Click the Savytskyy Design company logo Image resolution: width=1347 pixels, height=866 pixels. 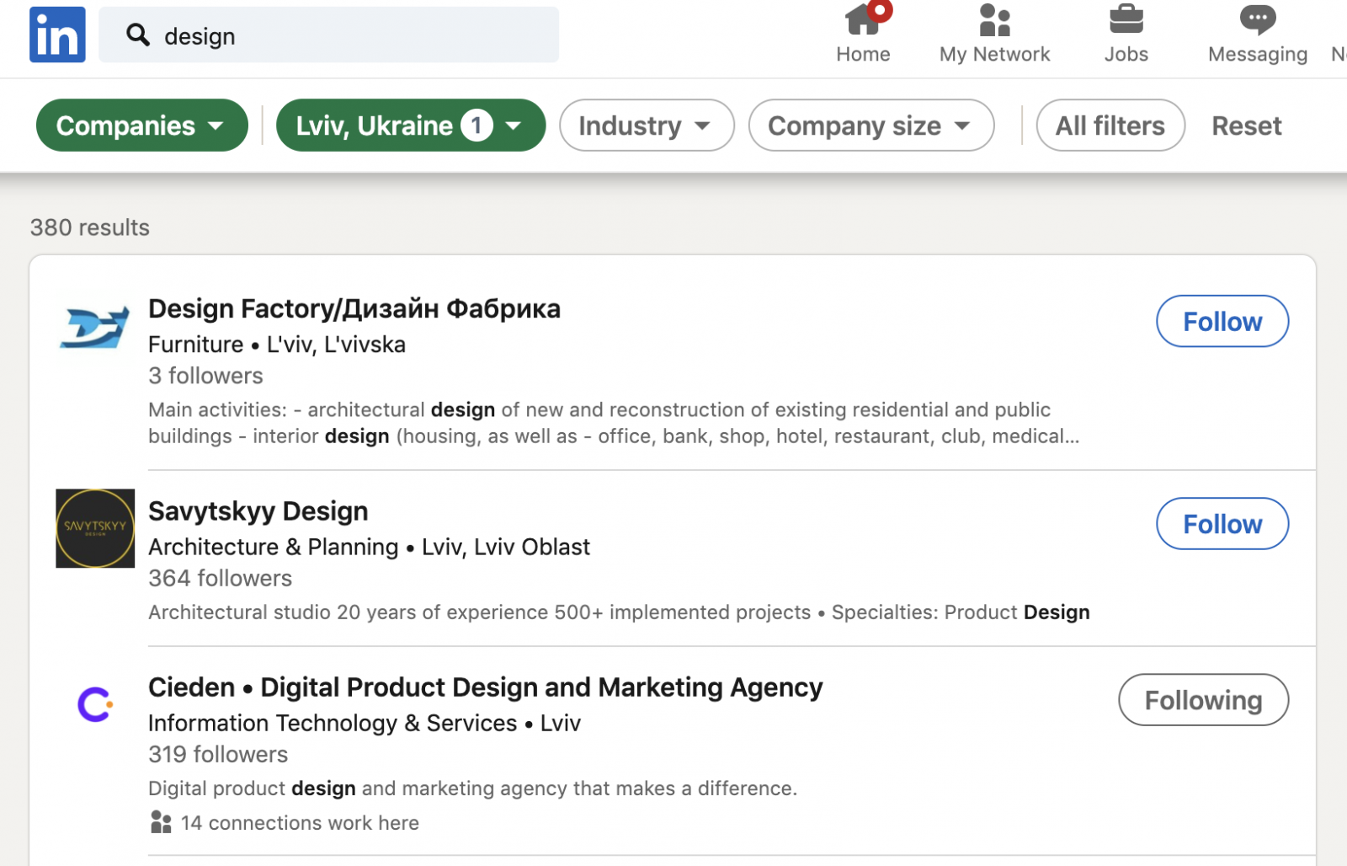[x=95, y=528]
